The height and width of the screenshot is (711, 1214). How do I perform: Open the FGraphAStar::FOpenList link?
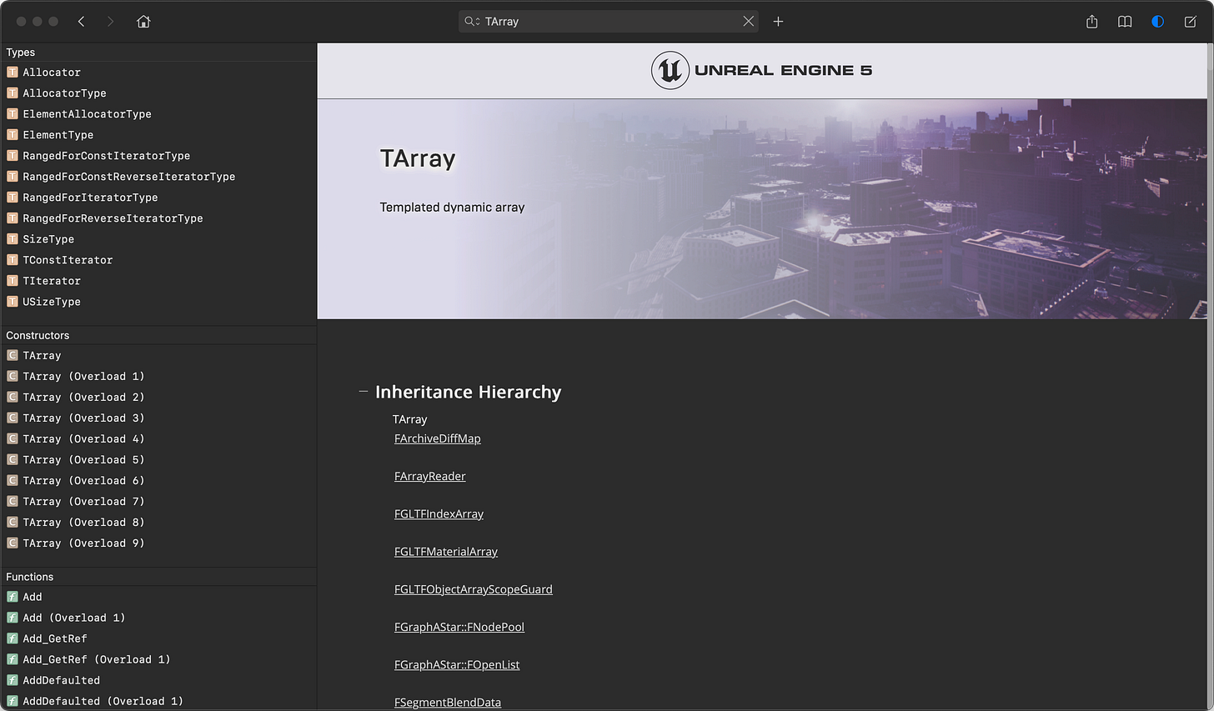pyautogui.click(x=457, y=664)
